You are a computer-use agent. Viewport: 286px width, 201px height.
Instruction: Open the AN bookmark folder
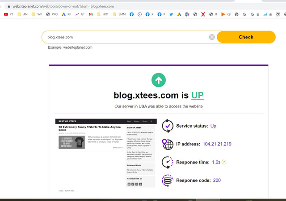click(22, 14)
